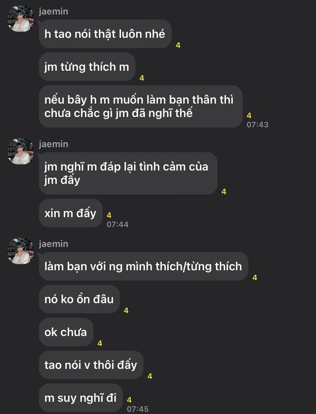Tap the 07:43 timestamp
Viewport: 316px width, 414px height.
[x=258, y=125]
